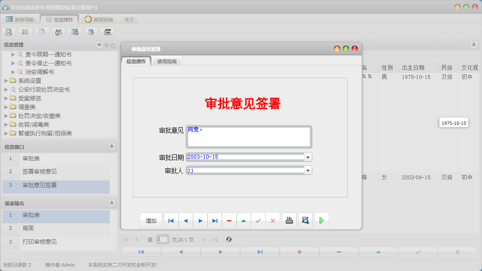Click the green checkmark save icon
482x271 pixels.
pos(258,220)
